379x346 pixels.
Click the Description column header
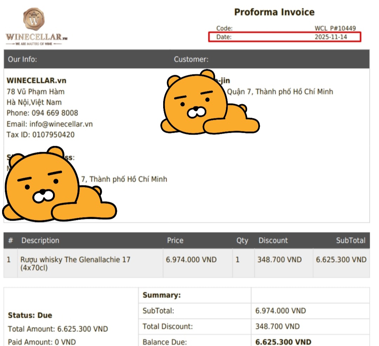[40, 241]
